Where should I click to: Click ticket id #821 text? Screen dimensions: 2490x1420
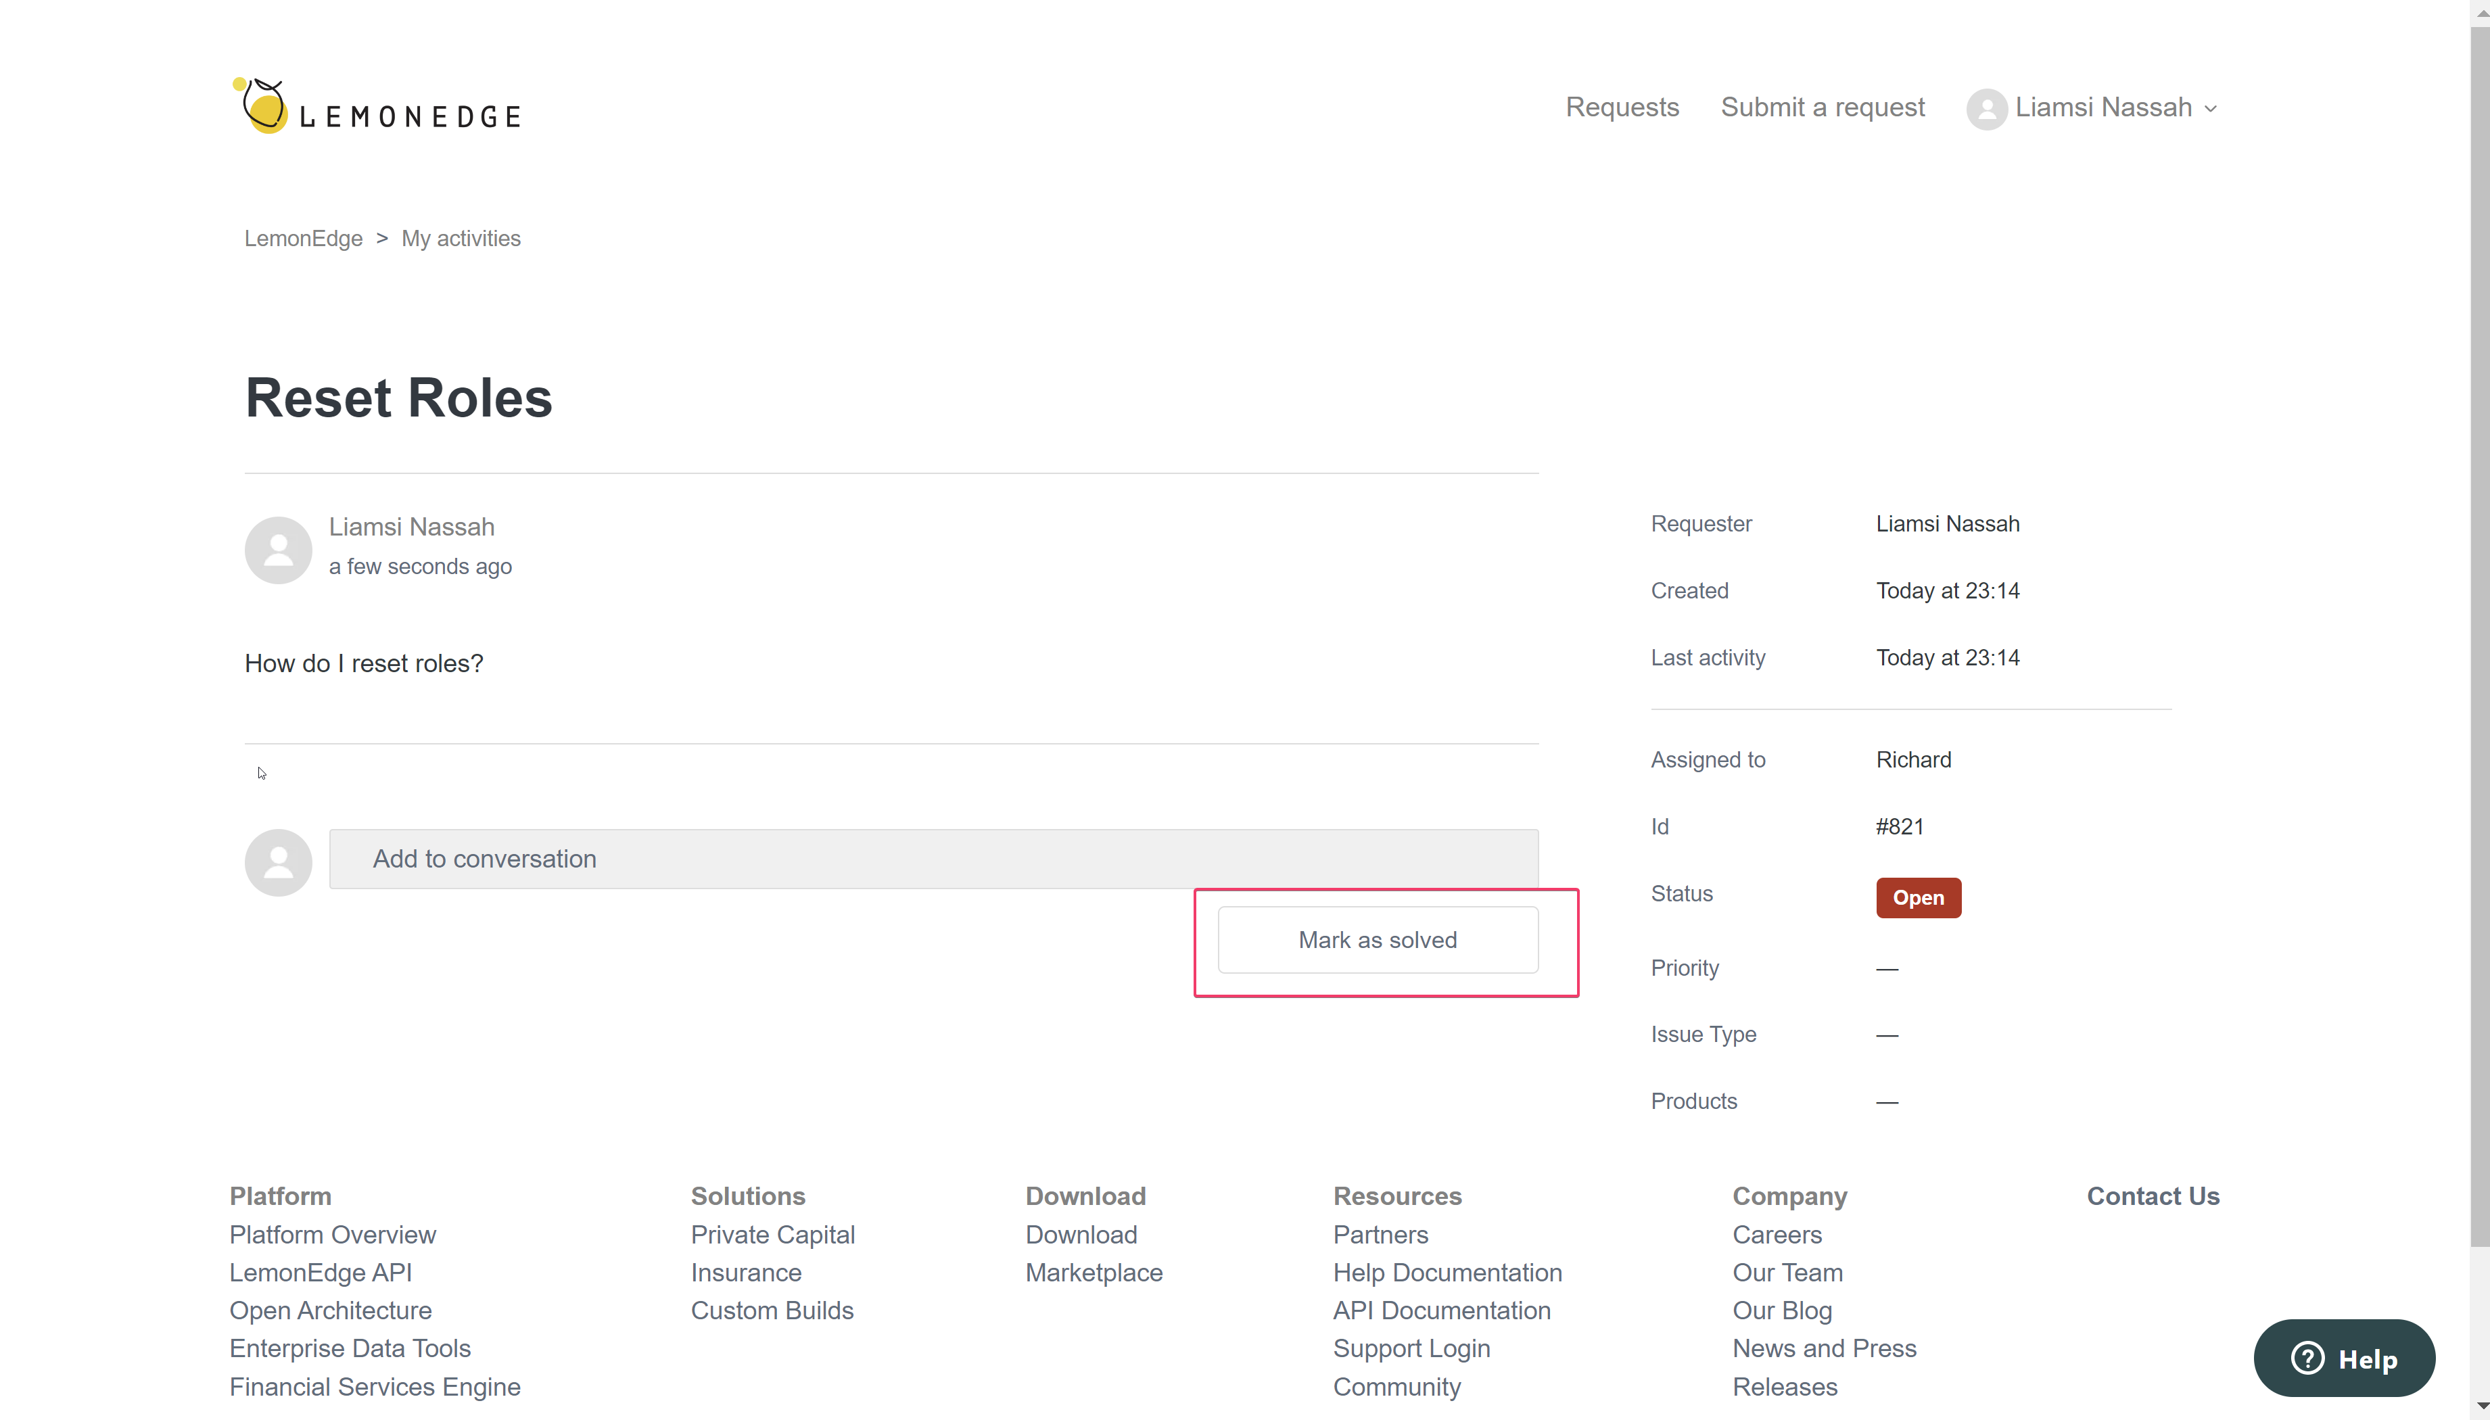(1900, 827)
